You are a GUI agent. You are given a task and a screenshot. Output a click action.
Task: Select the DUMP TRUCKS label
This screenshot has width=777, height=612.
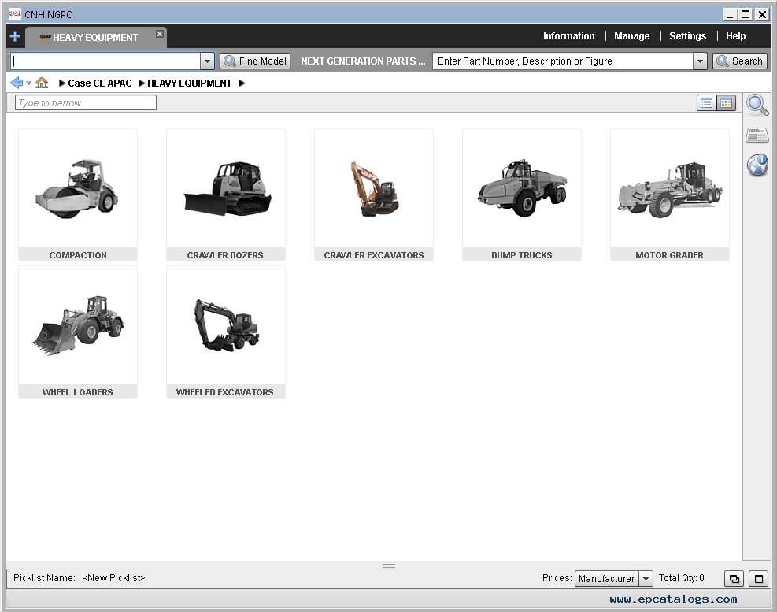(522, 255)
